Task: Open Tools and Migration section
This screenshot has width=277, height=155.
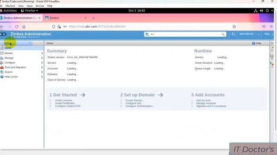Action: pyautogui.click(x=15, y=67)
